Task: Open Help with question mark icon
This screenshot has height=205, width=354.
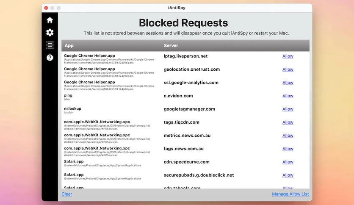Action: tap(50, 58)
